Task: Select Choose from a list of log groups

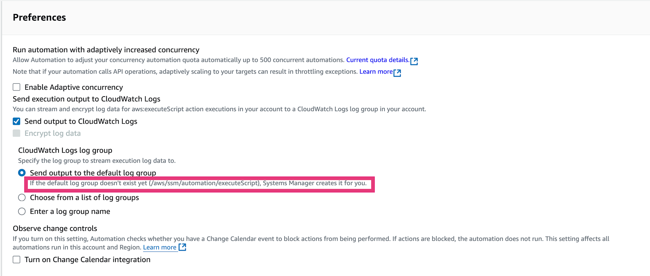Action: pos(22,198)
